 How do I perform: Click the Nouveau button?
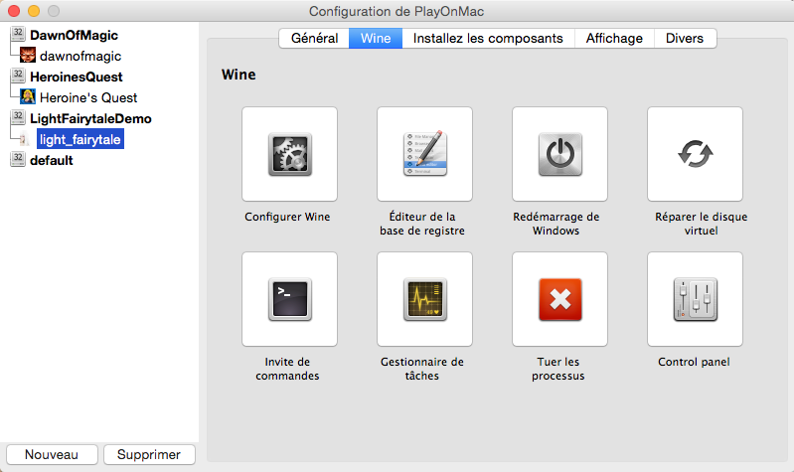point(52,455)
